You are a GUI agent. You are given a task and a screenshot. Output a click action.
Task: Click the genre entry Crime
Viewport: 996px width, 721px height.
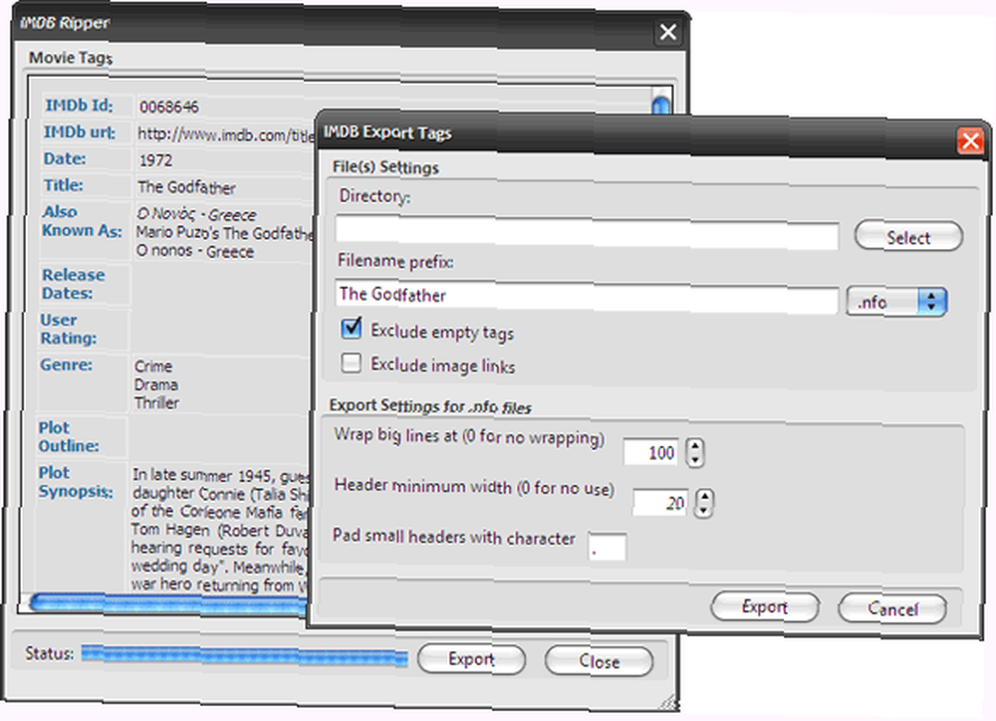pyautogui.click(x=153, y=366)
